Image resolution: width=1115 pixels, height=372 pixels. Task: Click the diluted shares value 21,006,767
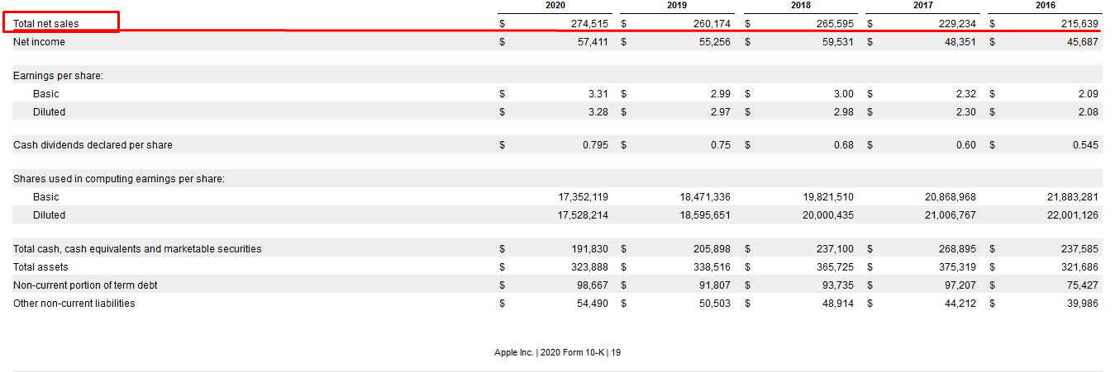951,215
